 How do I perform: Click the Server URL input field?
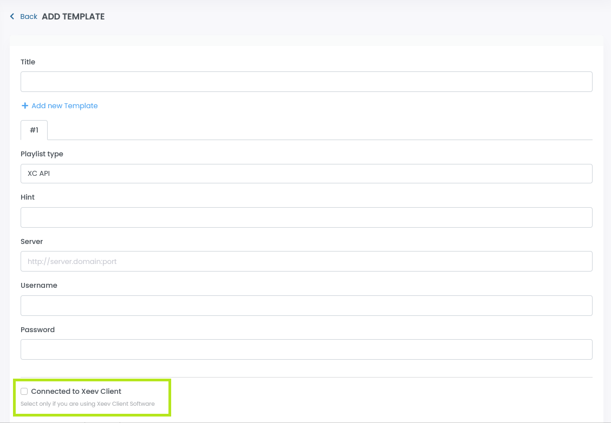click(x=306, y=261)
